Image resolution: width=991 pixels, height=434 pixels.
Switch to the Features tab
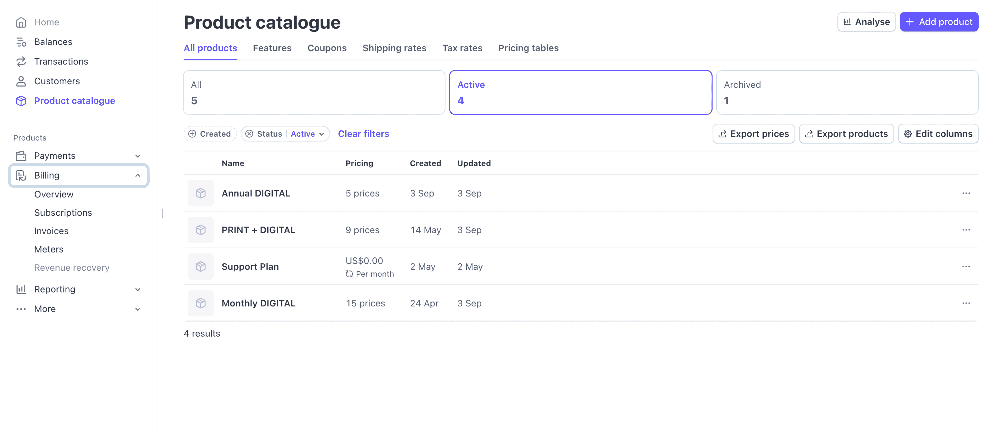[x=272, y=48]
